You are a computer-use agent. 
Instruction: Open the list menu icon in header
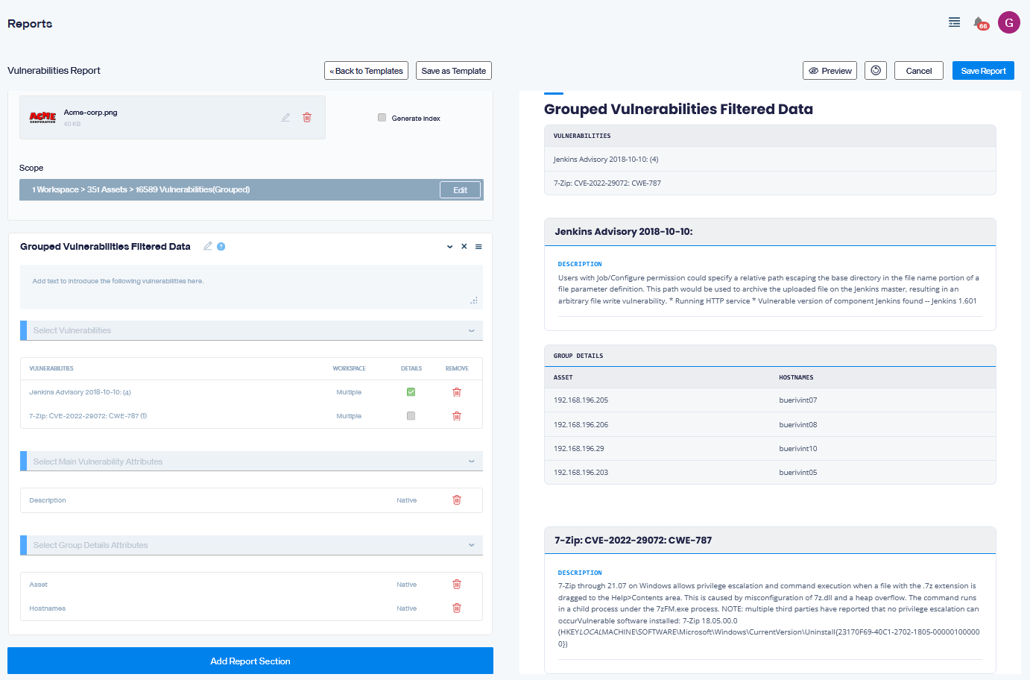(954, 22)
